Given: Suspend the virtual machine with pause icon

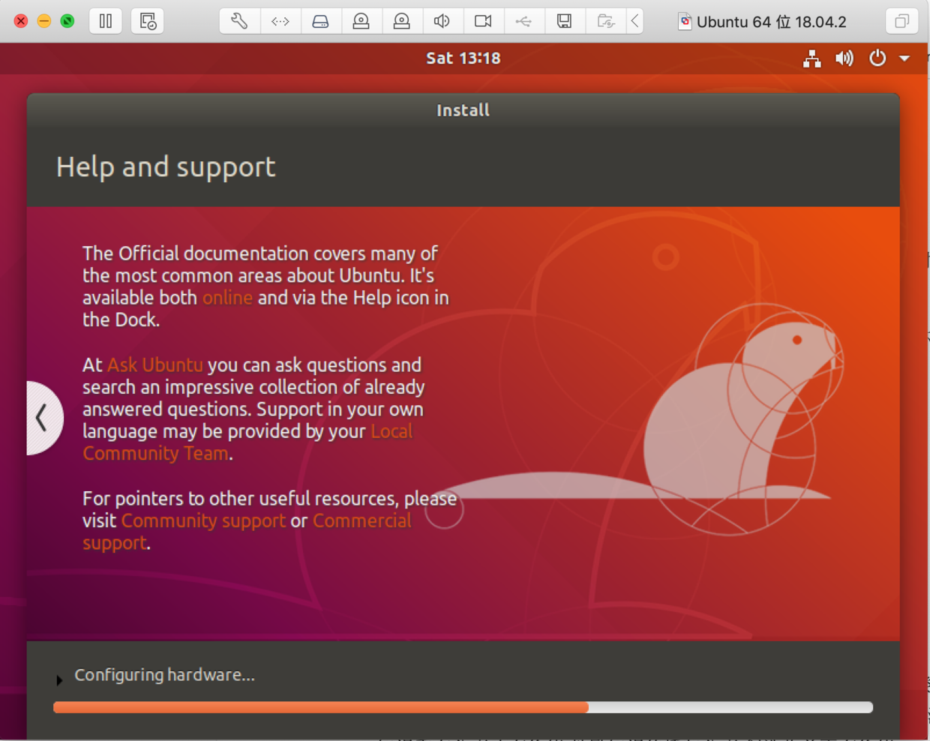Looking at the screenshot, I should click(x=105, y=21).
